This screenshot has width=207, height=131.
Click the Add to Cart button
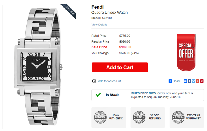[x=120, y=67]
